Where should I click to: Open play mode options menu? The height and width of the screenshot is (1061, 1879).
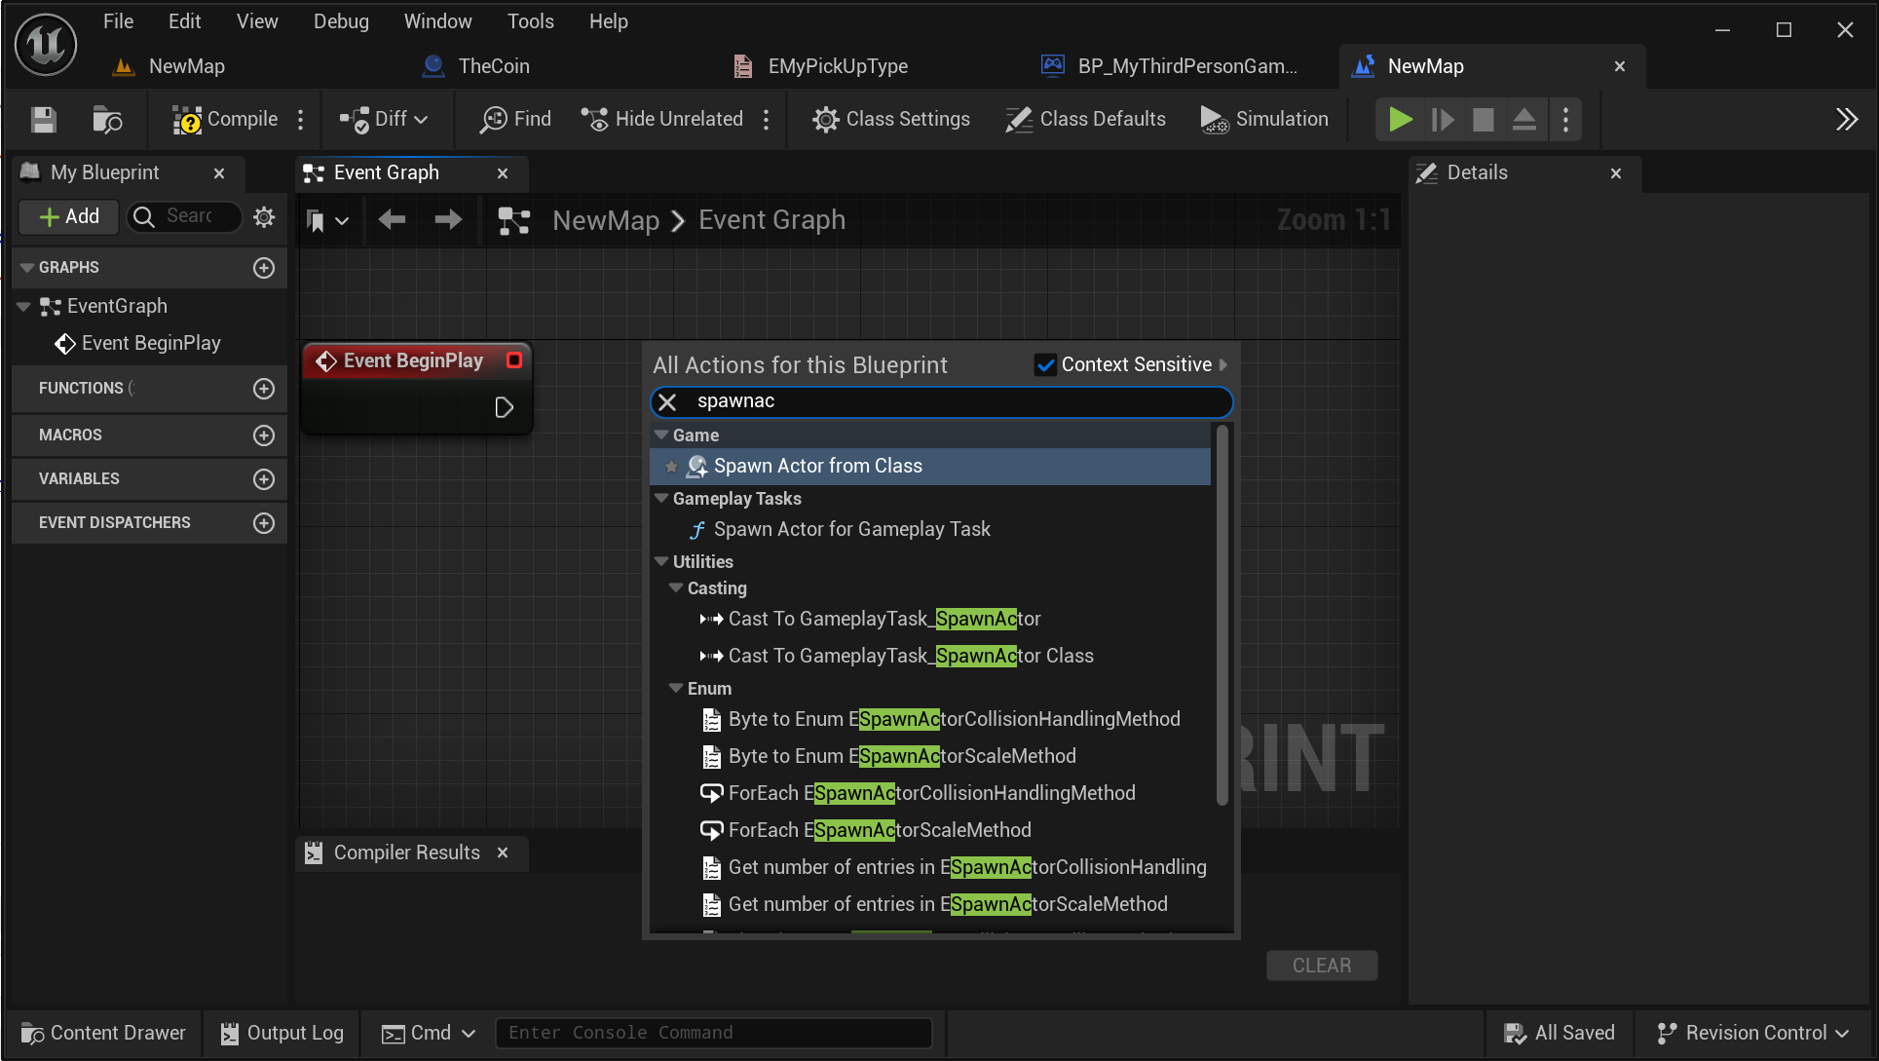1565,120
